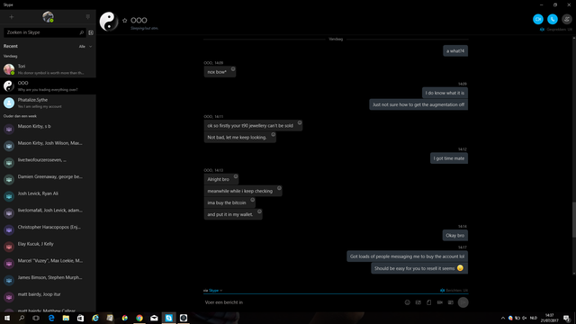576x324 pixels.
Task: Attach a file using the file icon
Action: click(x=428, y=302)
